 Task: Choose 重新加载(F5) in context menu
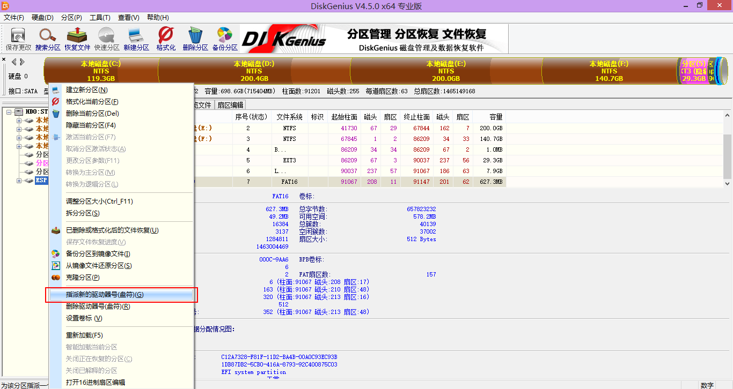point(121,335)
